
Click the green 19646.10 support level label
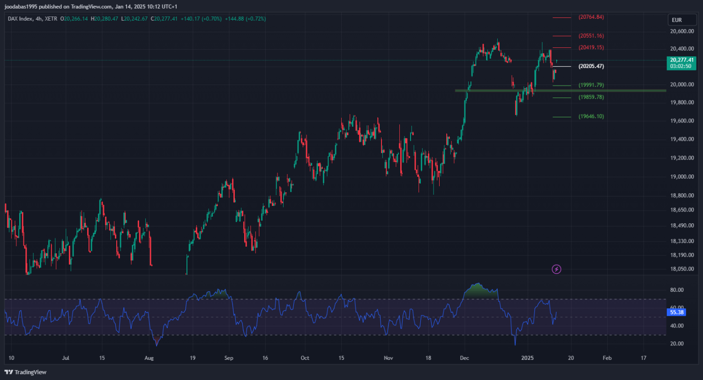[591, 116]
